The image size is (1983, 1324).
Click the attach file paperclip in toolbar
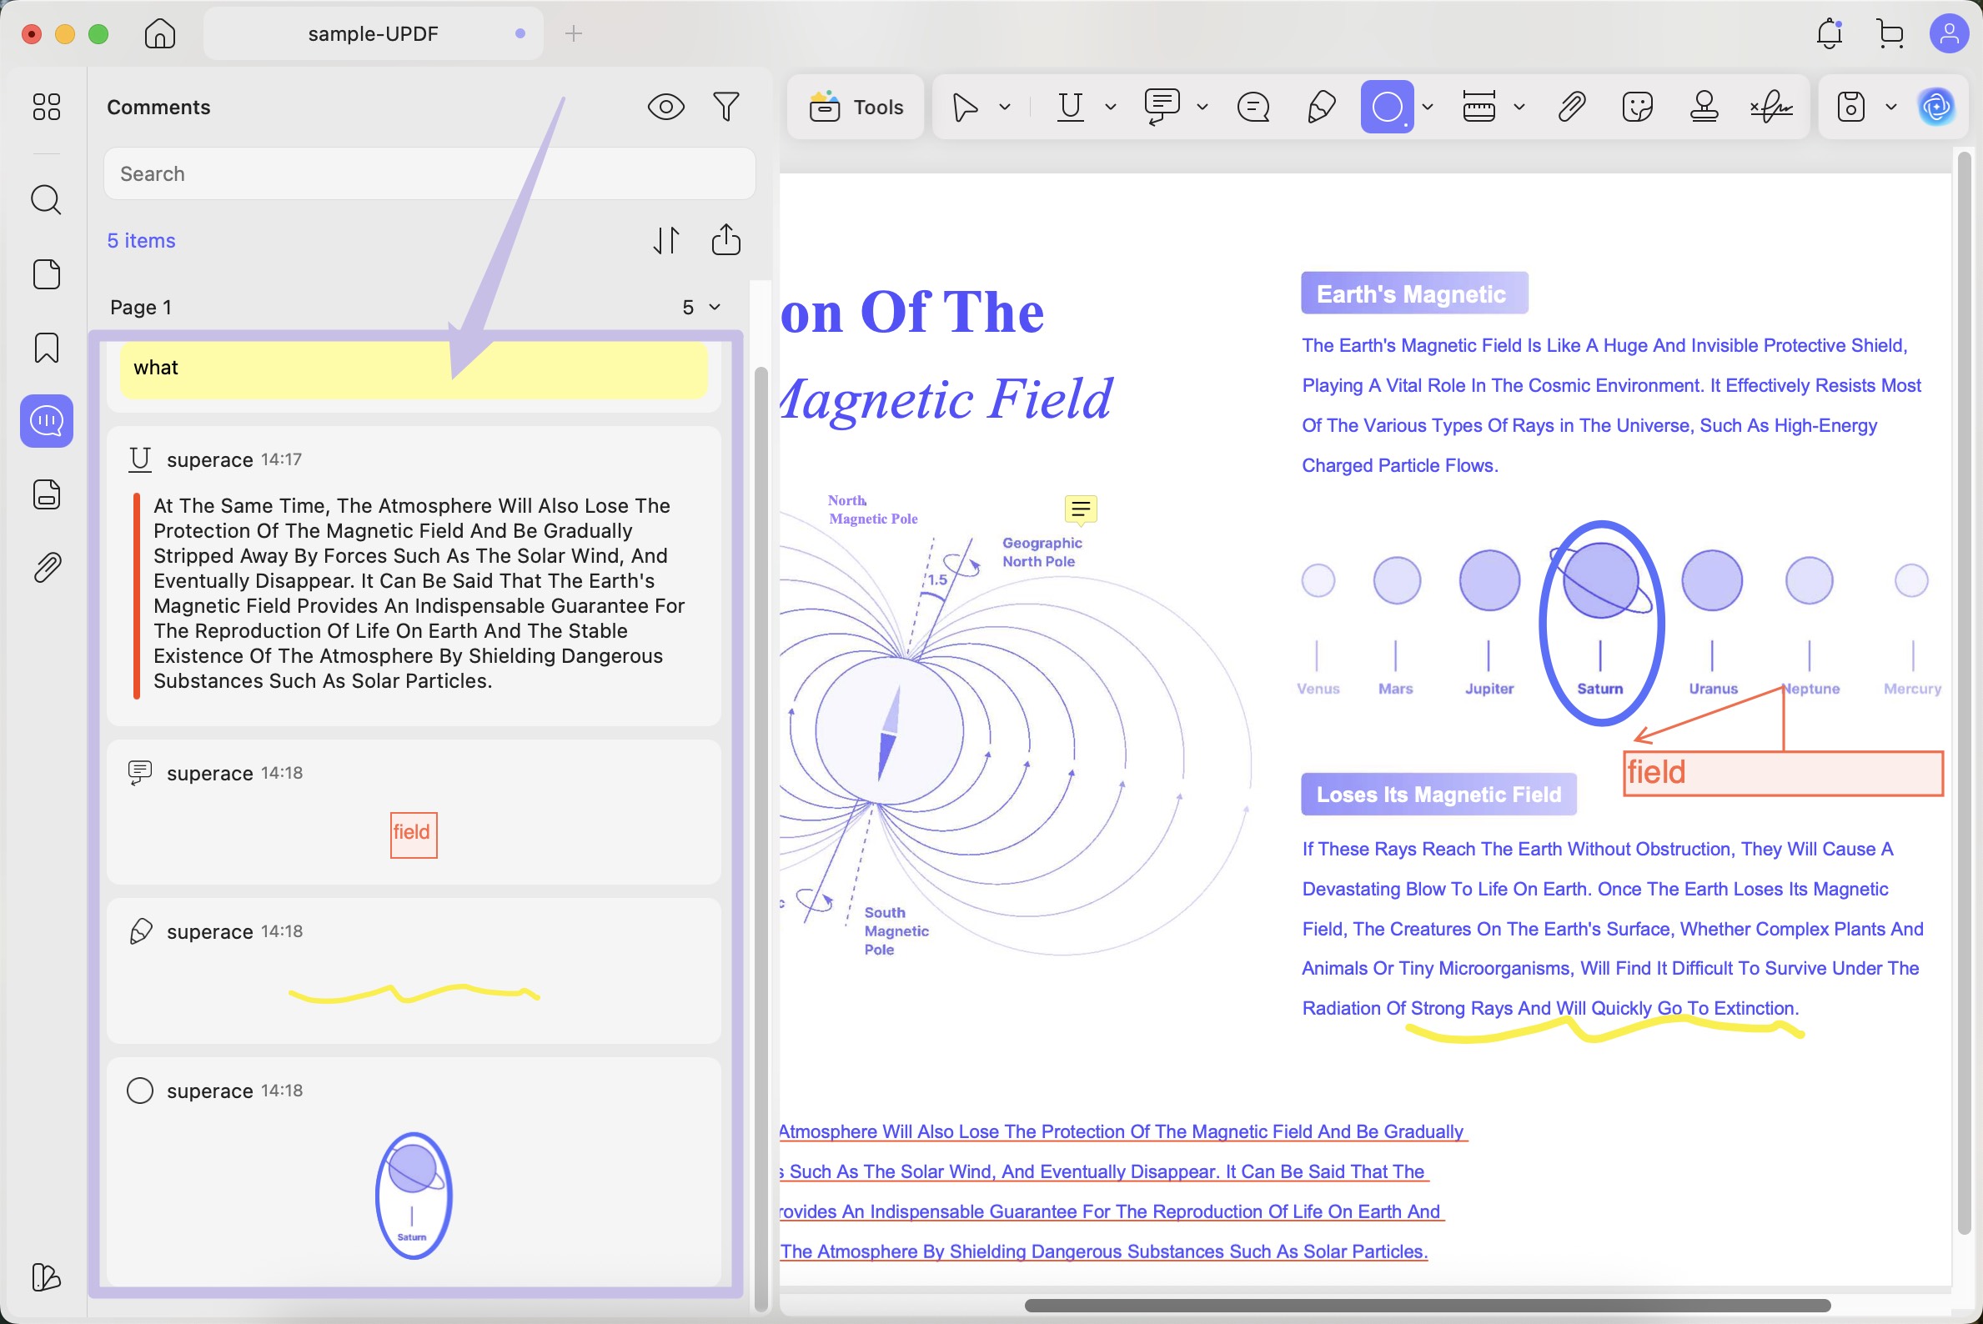pos(1571,108)
